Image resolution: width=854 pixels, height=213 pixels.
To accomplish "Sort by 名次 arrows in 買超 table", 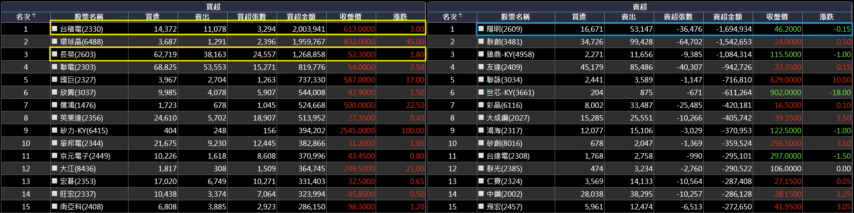I will [34, 16].
